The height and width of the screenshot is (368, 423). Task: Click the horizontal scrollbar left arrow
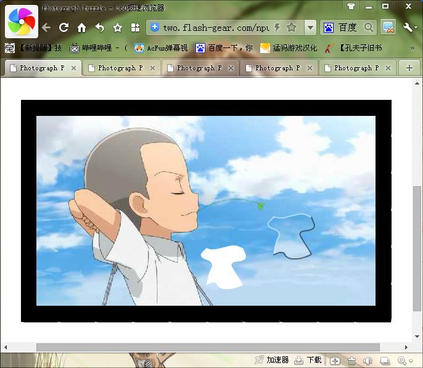click(6, 347)
